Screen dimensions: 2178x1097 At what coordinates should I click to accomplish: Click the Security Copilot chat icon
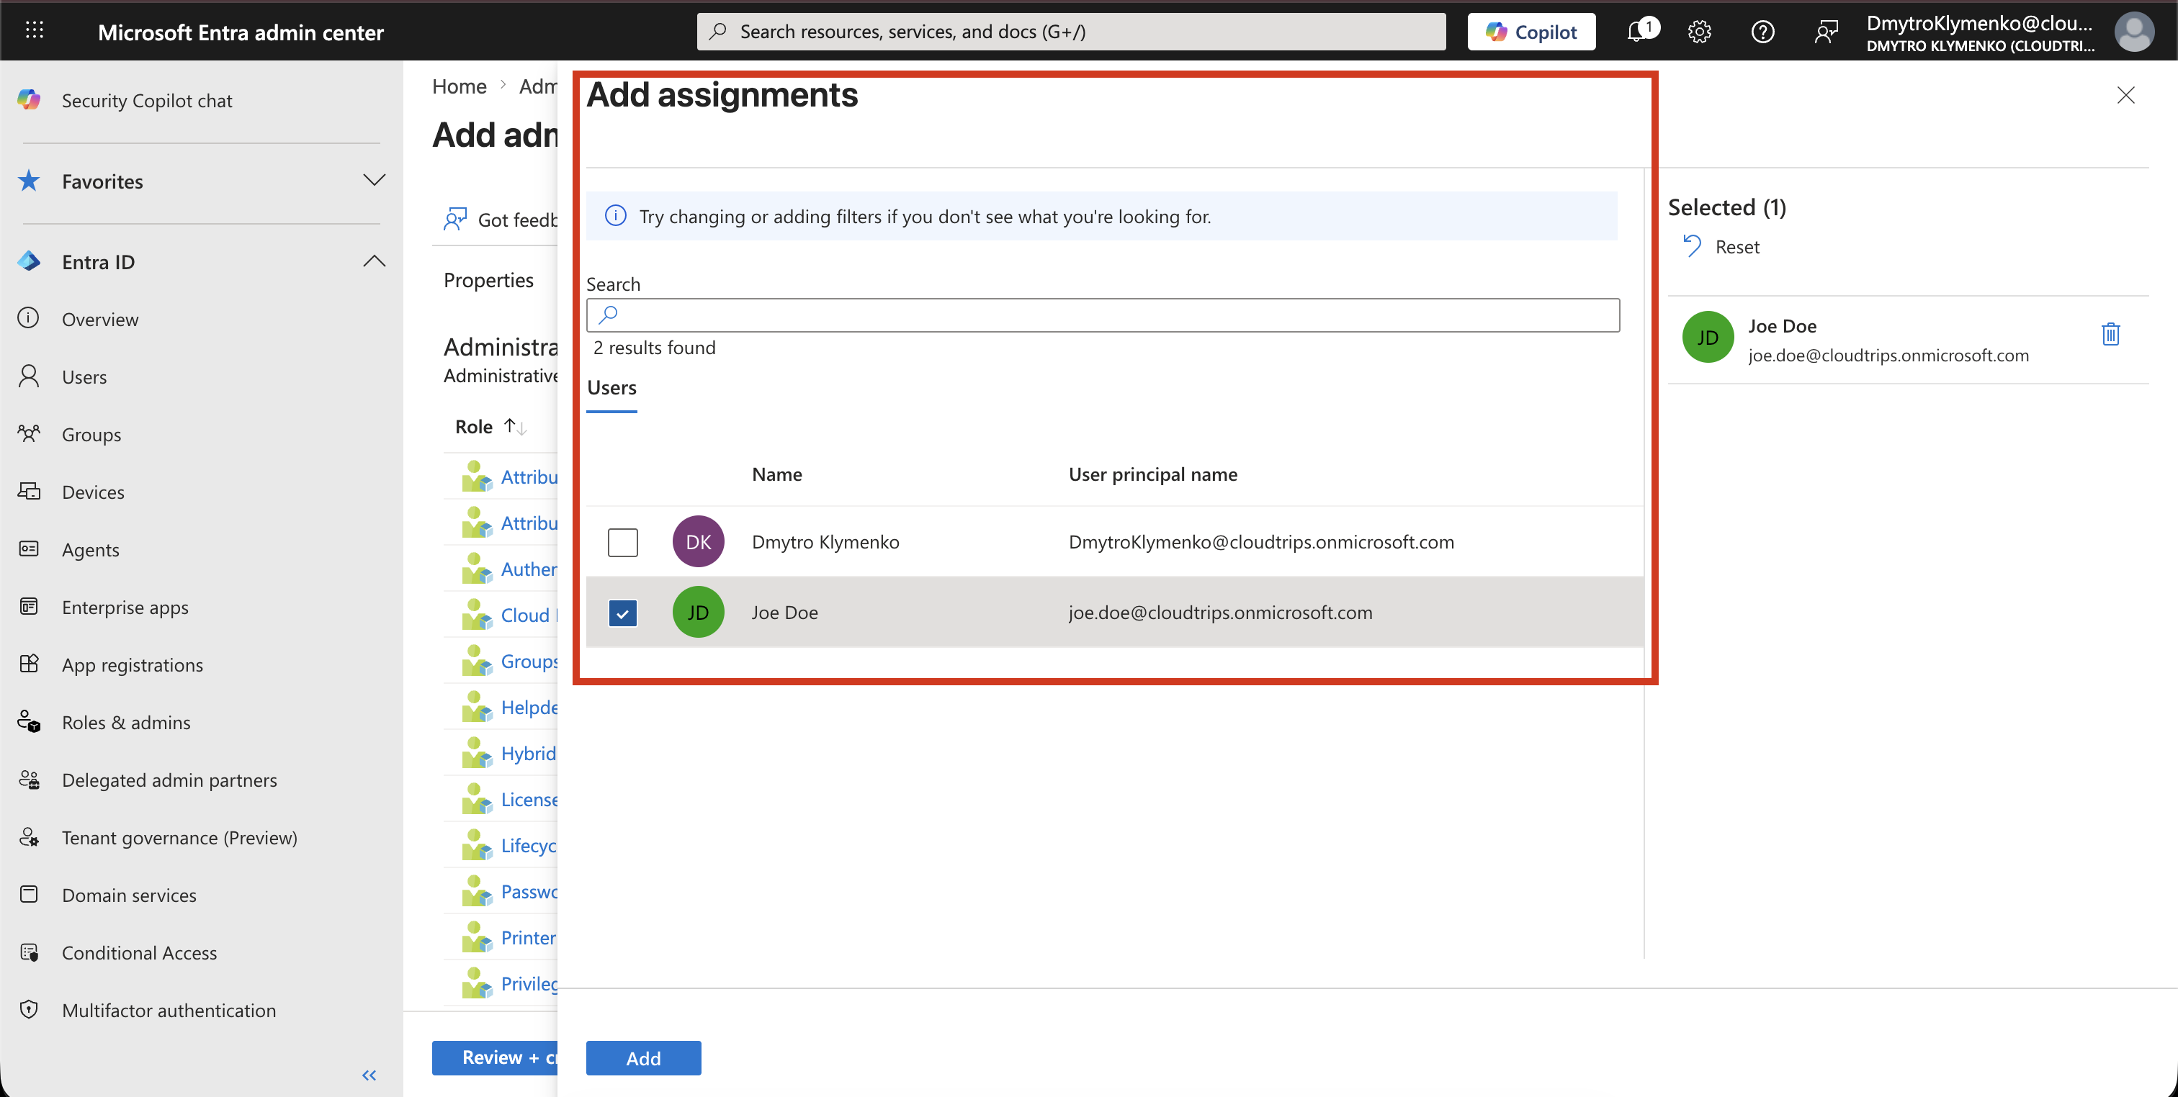click(29, 100)
